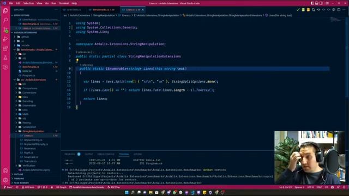Open the Terminal menu
349x196 pixels.
point(64,3)
